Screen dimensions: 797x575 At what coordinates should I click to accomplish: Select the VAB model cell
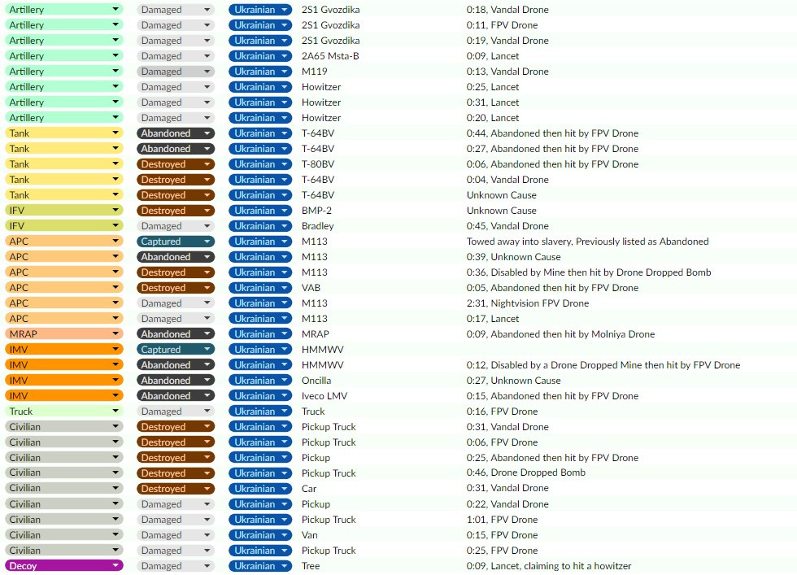click(x=311, y=288)
